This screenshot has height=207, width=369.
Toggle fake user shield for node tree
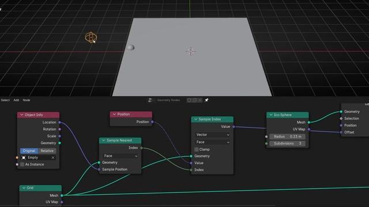(x=189, y=100)
